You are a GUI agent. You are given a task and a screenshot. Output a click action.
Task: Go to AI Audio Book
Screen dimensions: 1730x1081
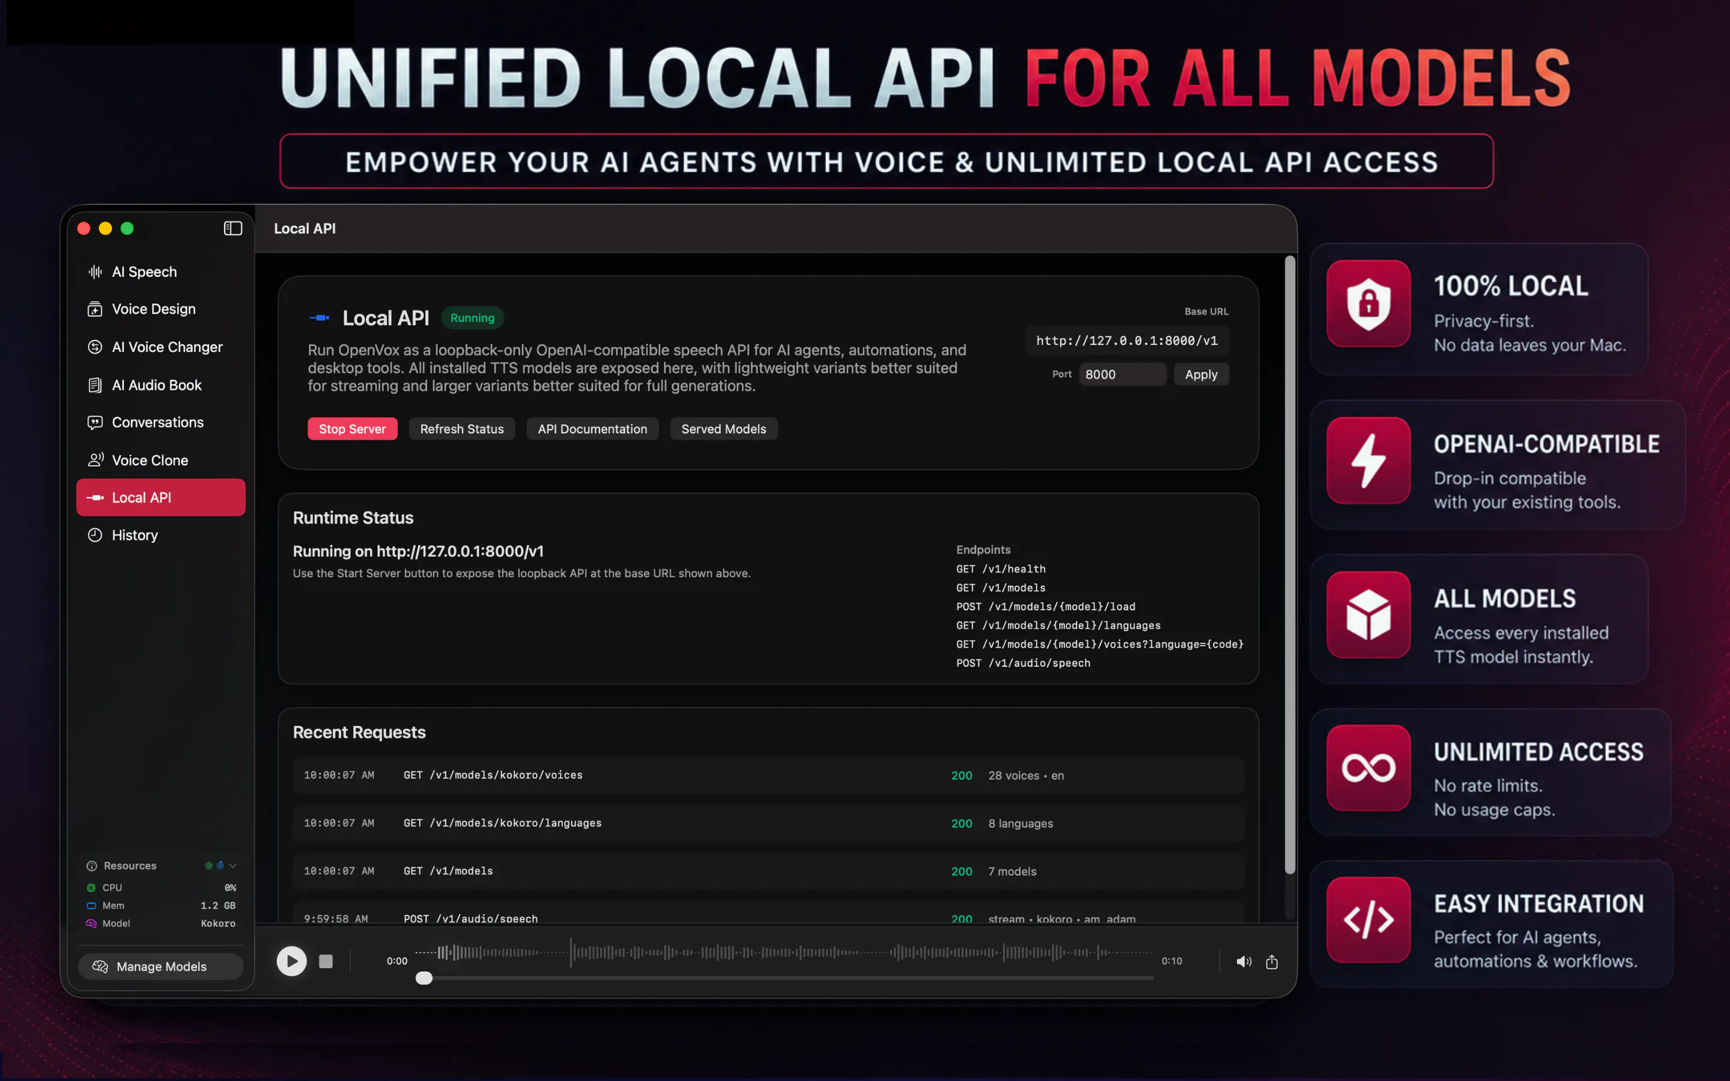coord(161,384)
